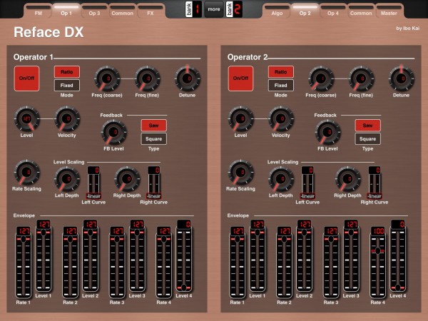This screenshot has width=428, height=321.
Task: Select Fixed mode for Operator 1
Action: point(67,85)
